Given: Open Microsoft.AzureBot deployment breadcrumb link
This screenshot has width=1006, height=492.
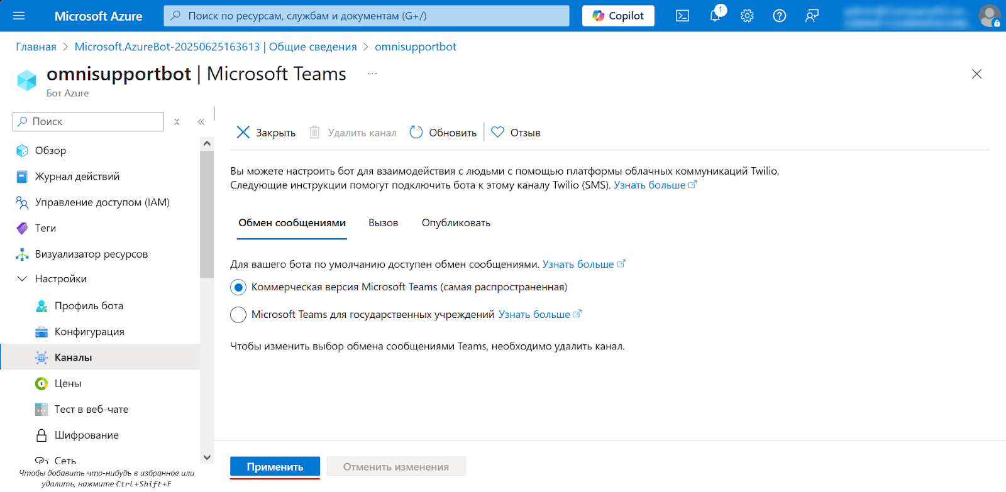Looking at the screenshot, I should pos(216,47).
